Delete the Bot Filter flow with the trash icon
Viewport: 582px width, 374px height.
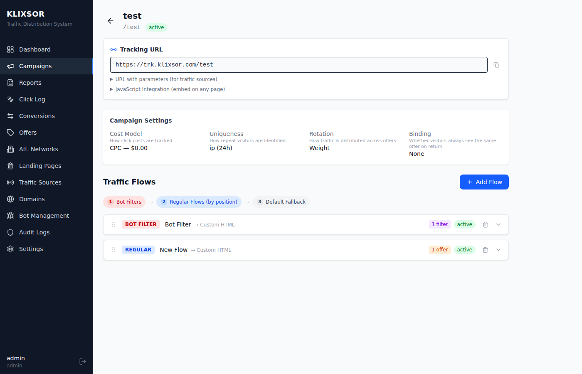click(485, 224)
